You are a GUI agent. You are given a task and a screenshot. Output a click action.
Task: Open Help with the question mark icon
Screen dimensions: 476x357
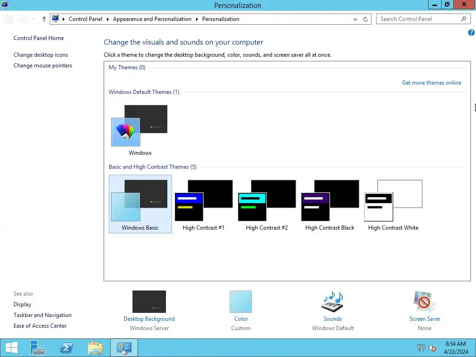click(x=471, y=33)
